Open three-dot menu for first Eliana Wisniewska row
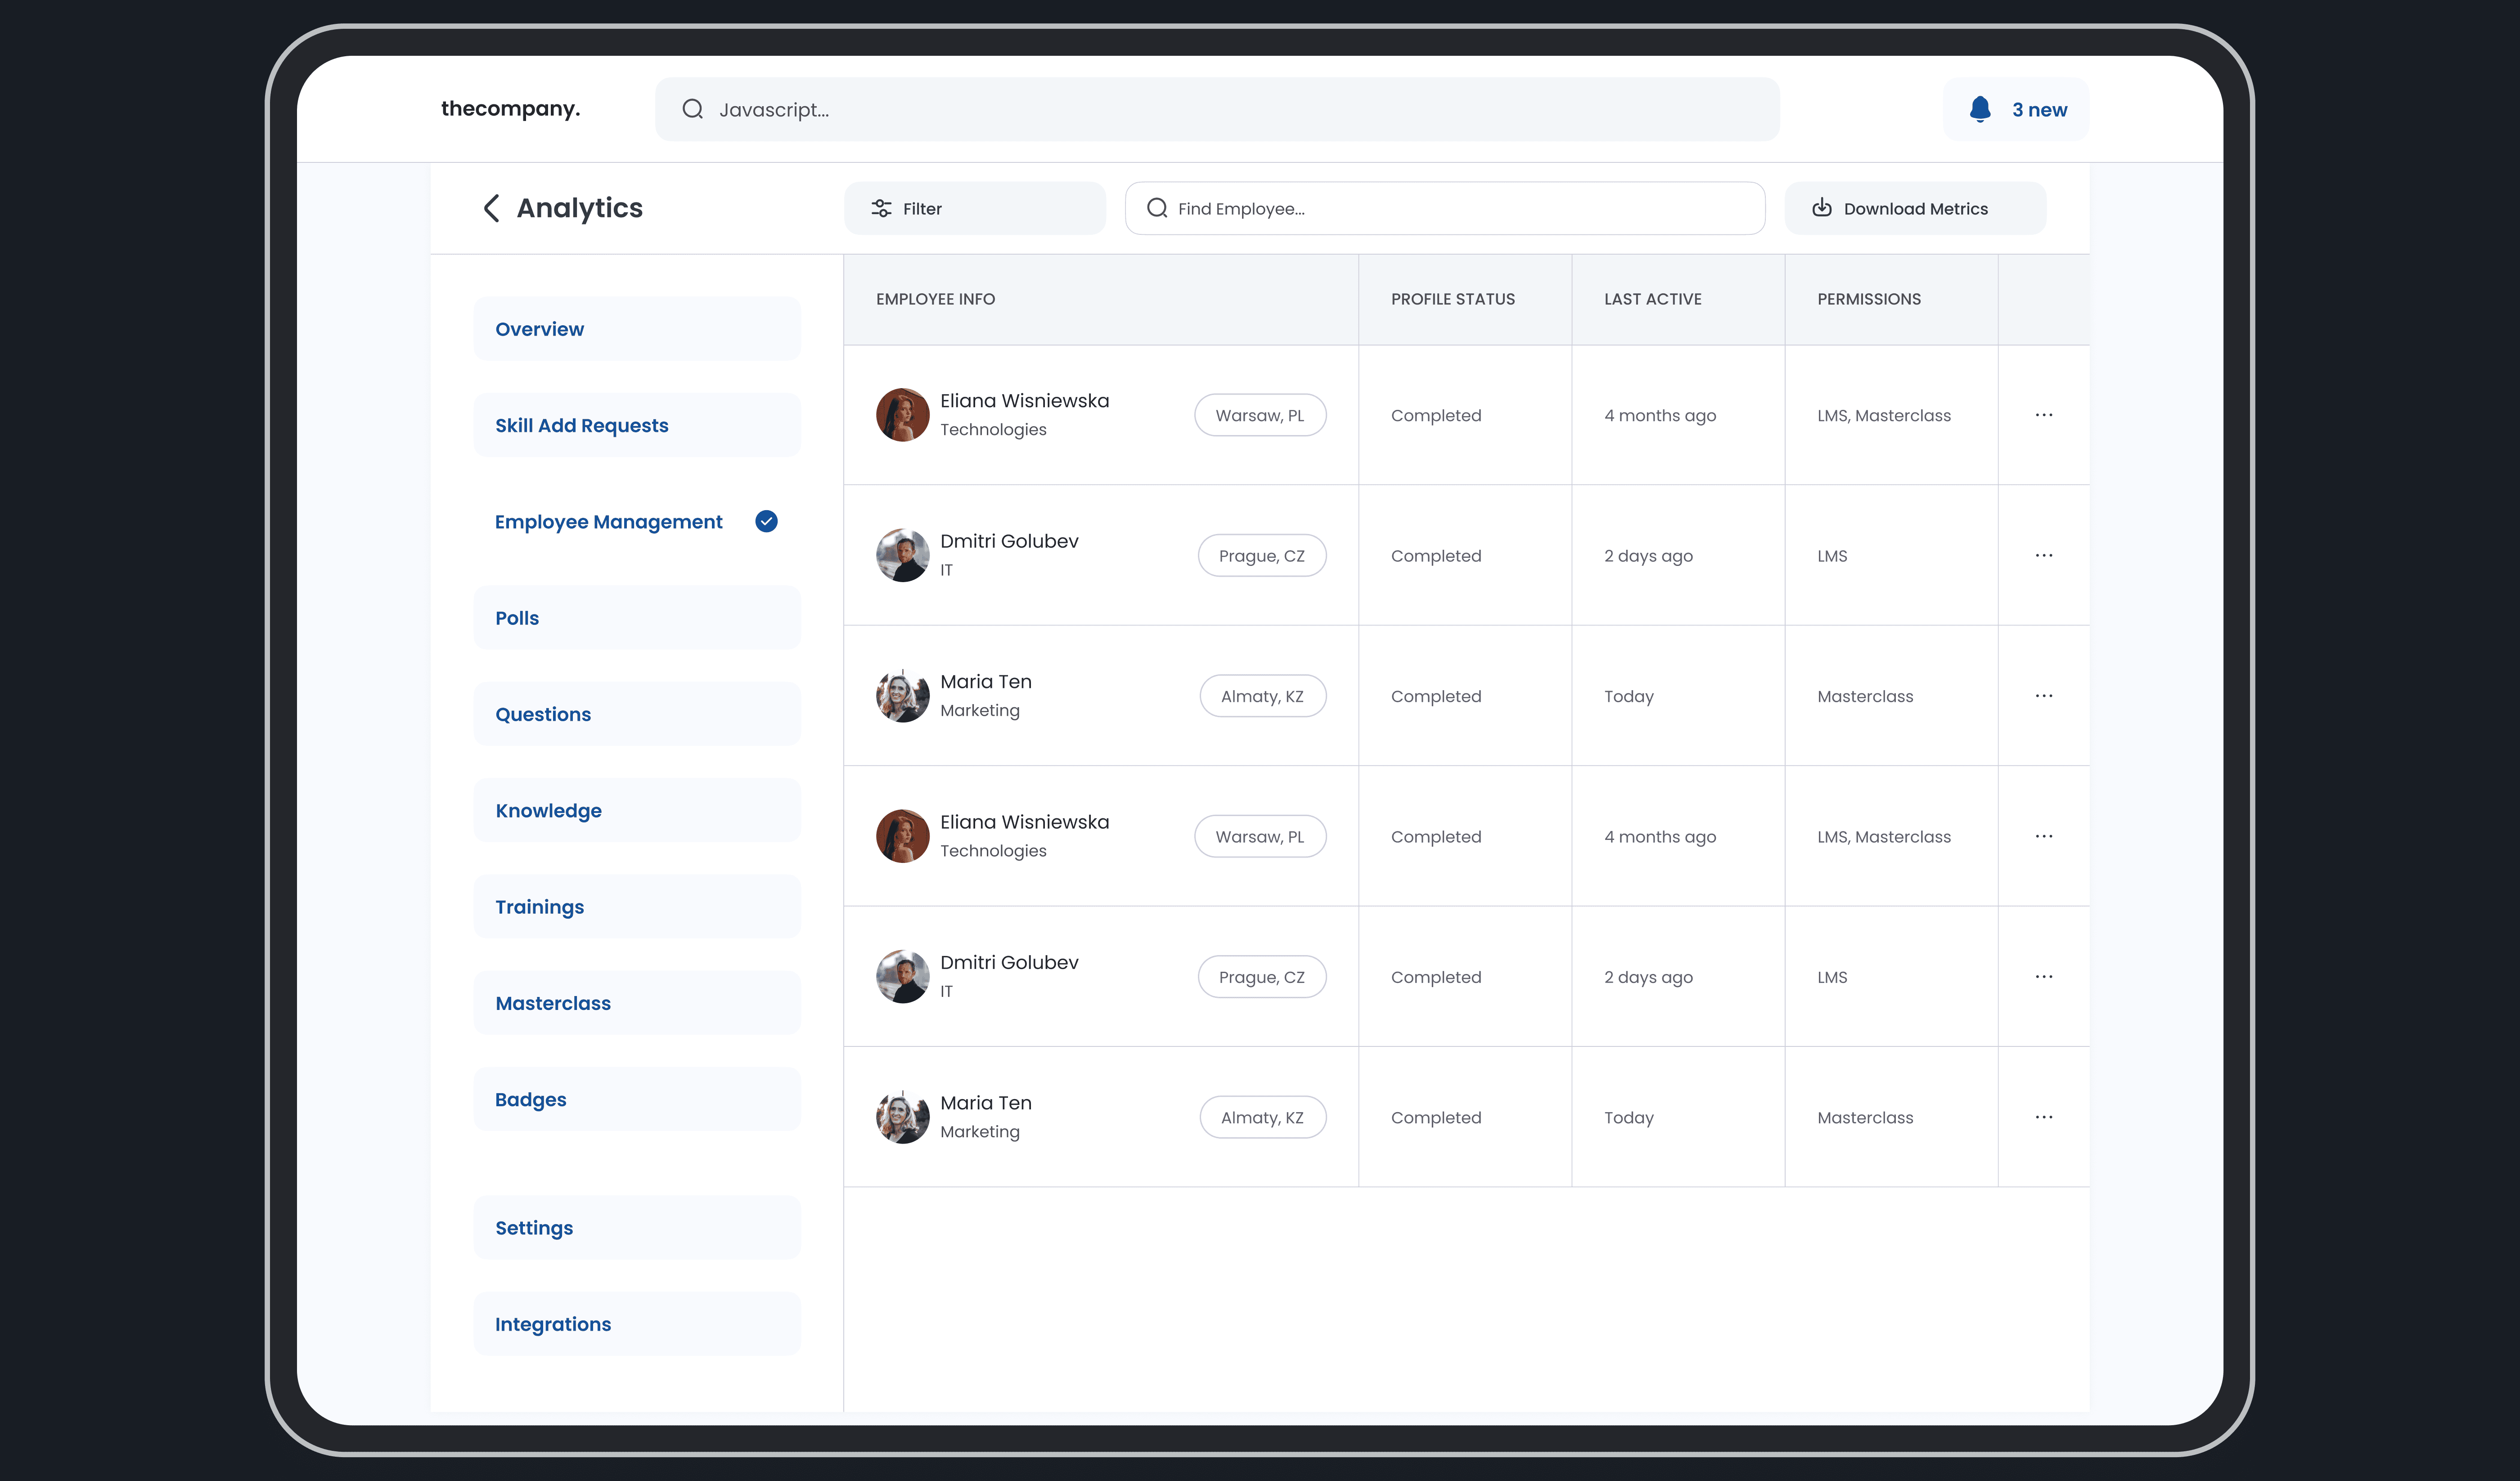Viewport: 2520px width, 1481px height. tap(2043, 415)
